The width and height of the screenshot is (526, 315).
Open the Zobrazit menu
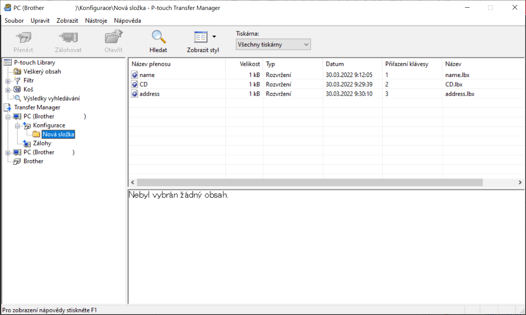(x=68, y=21)
